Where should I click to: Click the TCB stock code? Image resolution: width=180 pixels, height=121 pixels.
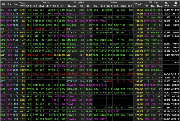click(3, 93)
